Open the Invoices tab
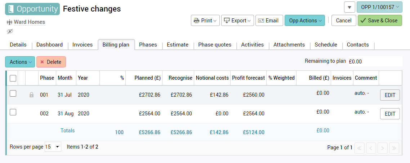The height and width of the screenshot is (163, 410). (x=83, y=45)
